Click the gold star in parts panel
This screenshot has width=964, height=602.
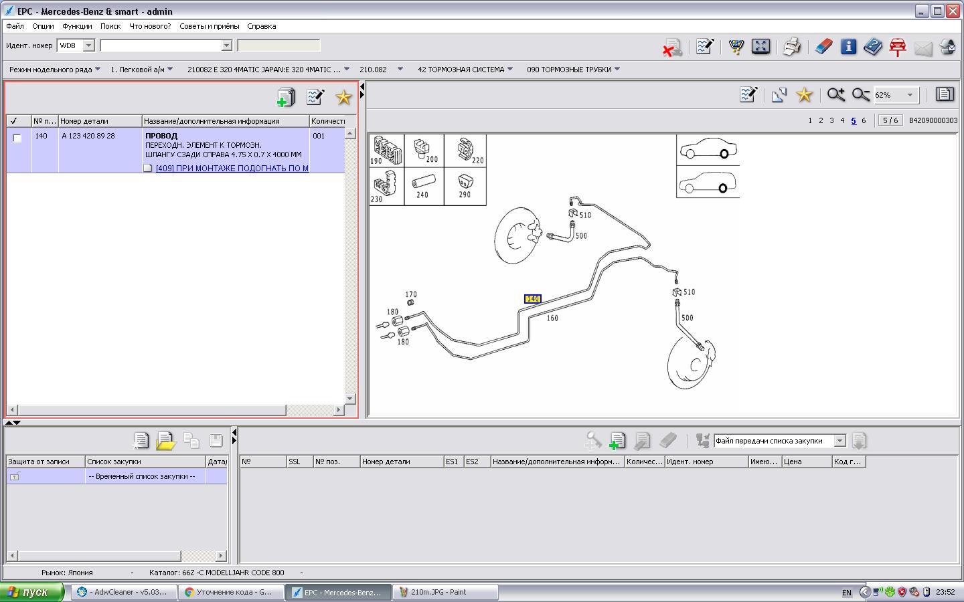point(343,98)
